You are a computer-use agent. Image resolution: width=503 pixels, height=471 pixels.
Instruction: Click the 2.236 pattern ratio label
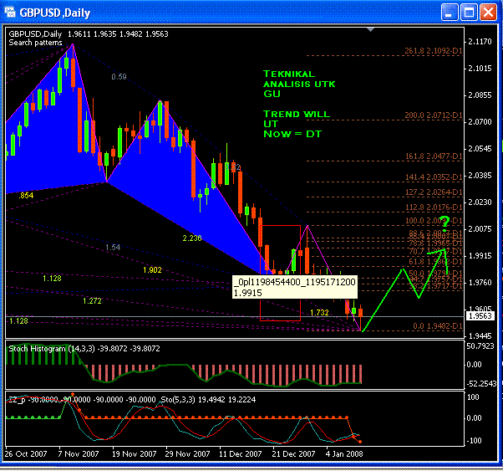[192, 238]
